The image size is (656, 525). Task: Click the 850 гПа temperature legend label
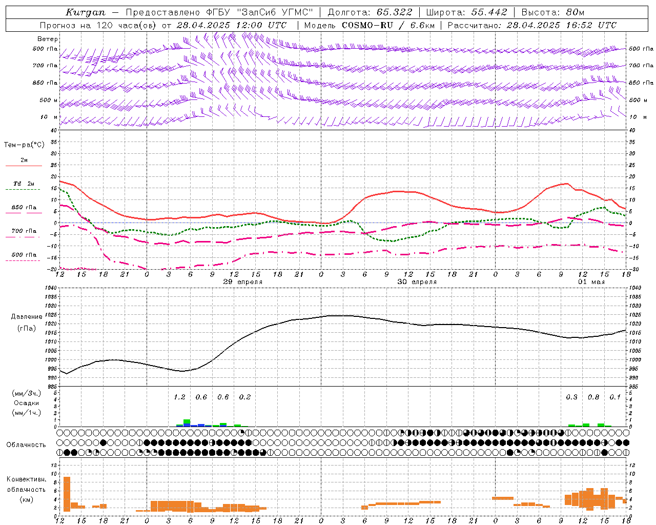[x=24, y=208]
